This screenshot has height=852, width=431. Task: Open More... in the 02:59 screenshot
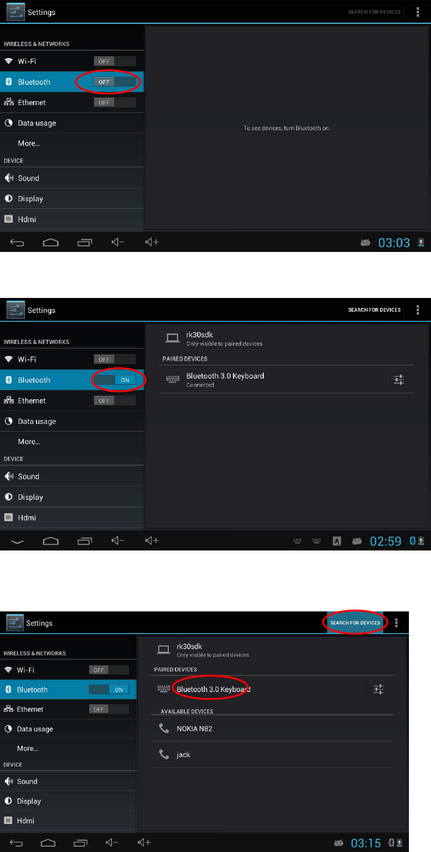[72, 442]
